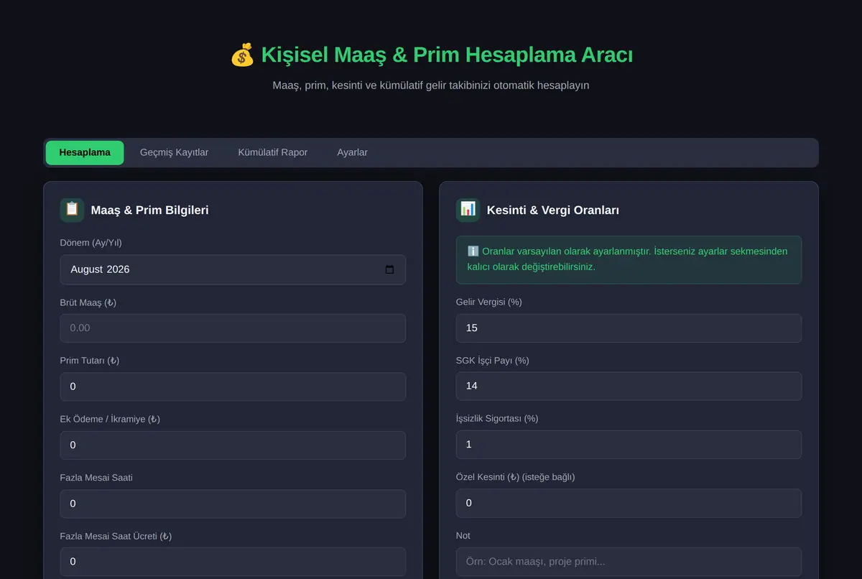
Task: Go to the Kümülatif Rapor tab
Action: [x=273, y=152]
